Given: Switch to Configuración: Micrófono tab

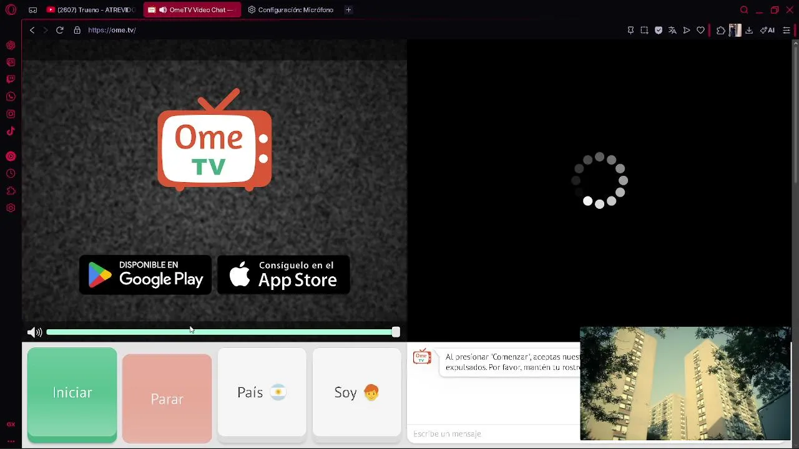Looking at the screenshot, I should point(290,10).
